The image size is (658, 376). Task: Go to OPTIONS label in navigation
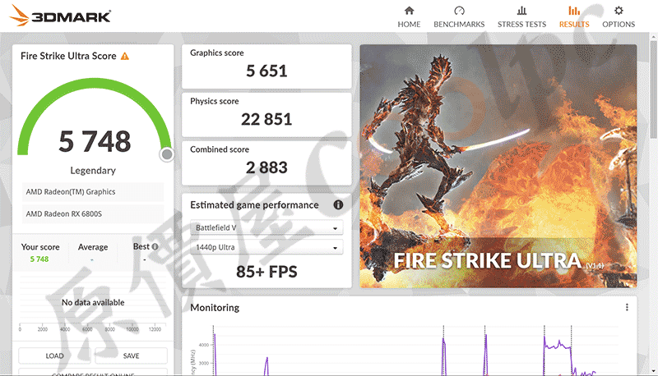tap(619, 25)
